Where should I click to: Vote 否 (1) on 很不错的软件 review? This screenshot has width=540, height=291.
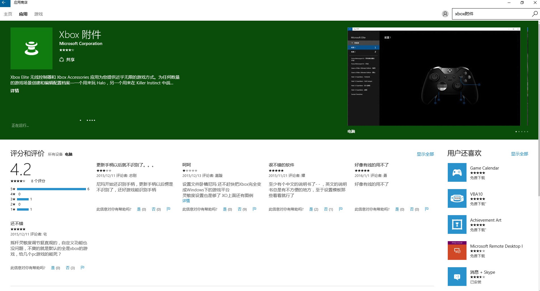pos(328,209)
